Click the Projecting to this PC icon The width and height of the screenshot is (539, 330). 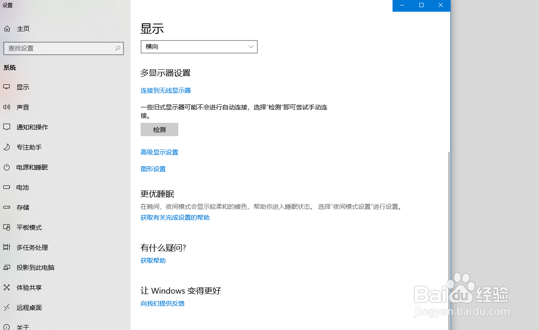[x=7, y=267]
